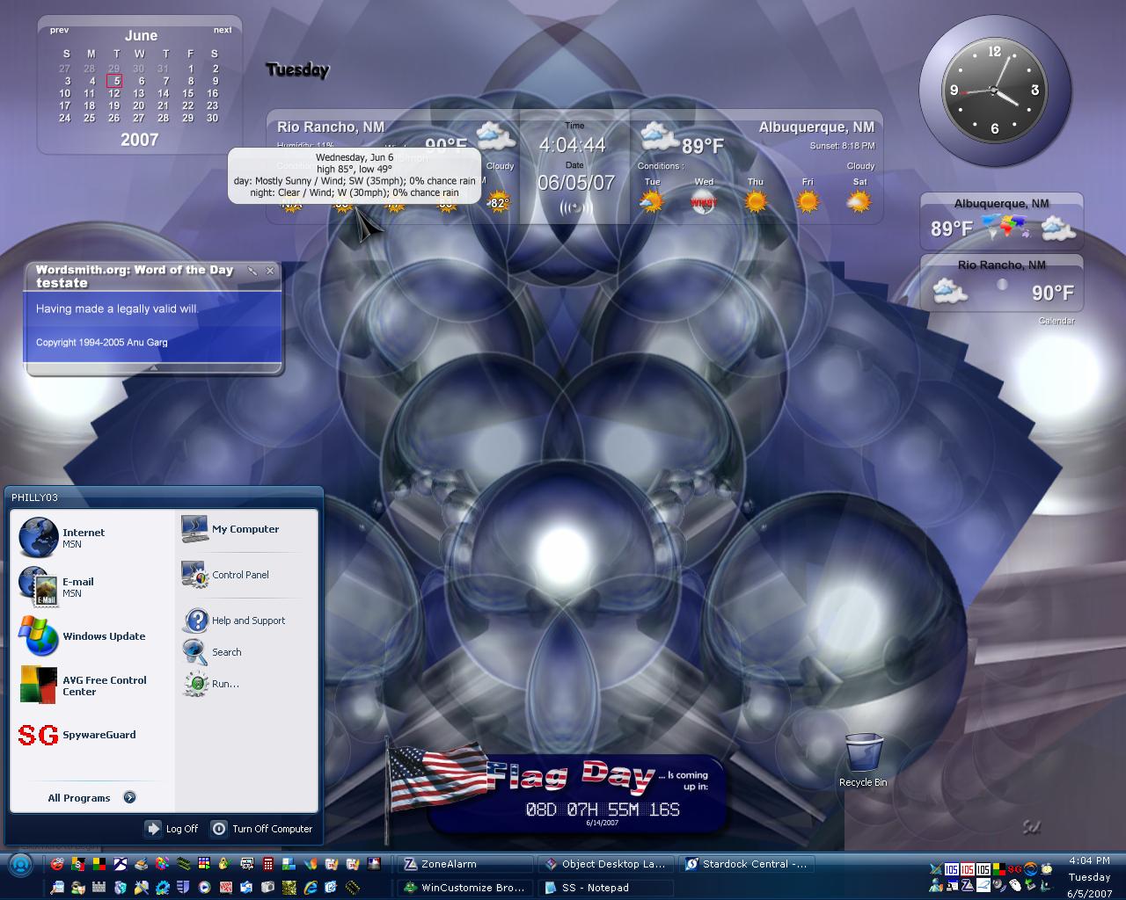Switch to ZoneAlarm taskbar window
The image size is (1126, 900).
(466, 864)
